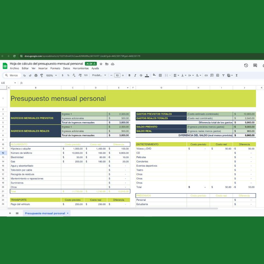Apply currency format with dollar icon
Viewport: 264px width, 264px height.
tap(62, 75)
